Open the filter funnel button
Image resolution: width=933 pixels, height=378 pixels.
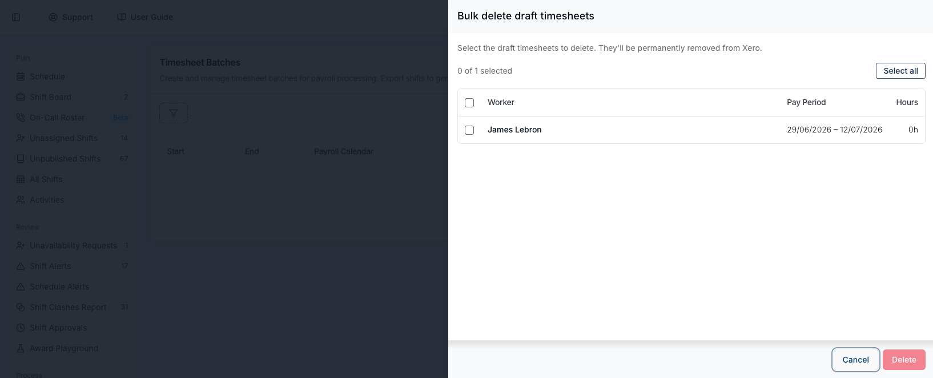pos(174,113)
